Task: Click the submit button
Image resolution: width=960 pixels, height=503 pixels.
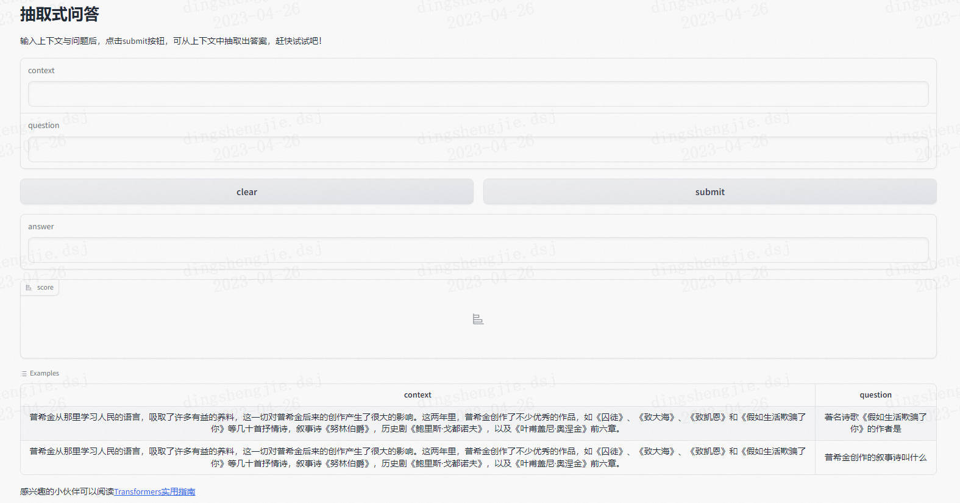Action: pyautogui.click(x=709, y=191)
